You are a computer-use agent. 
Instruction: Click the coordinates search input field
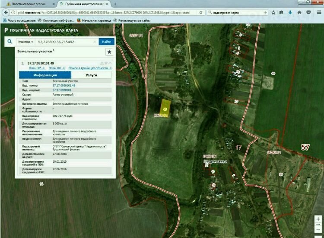tap(65, 42)
